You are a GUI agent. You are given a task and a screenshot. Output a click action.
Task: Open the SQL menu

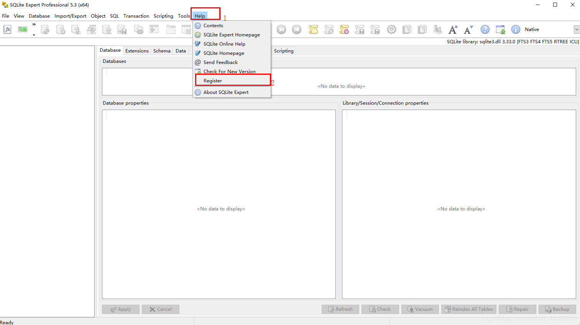114,16
